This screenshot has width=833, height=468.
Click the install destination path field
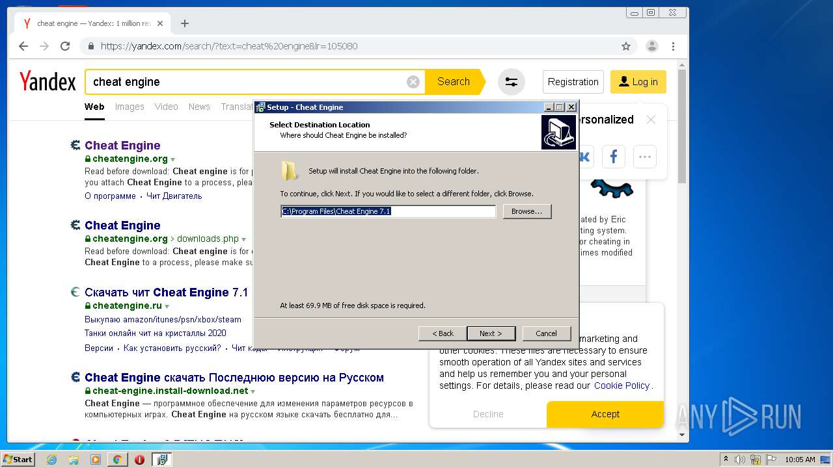click(x=388, y=211)
